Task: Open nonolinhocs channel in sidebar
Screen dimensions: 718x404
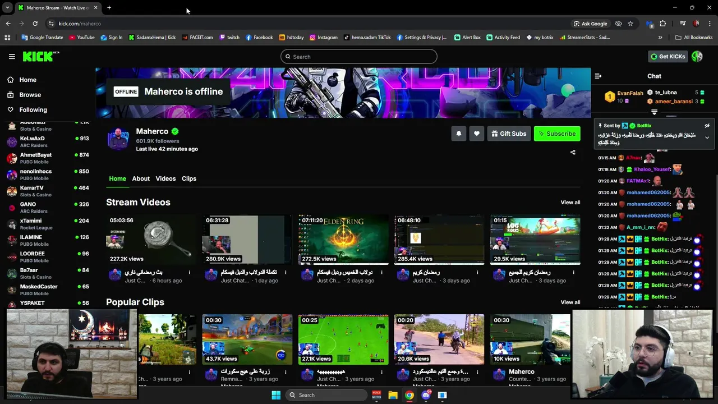Action: tap(48, 175)
